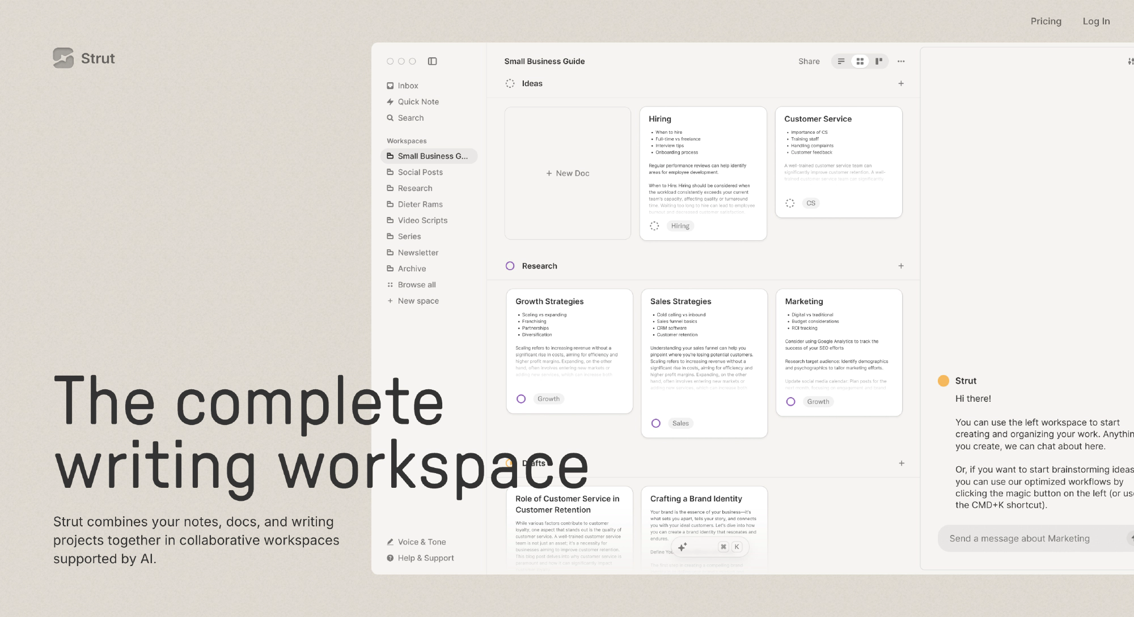This screenshot has height=617, width=1134.
Task: Switch to list view layout
Action: click(841, 61)
